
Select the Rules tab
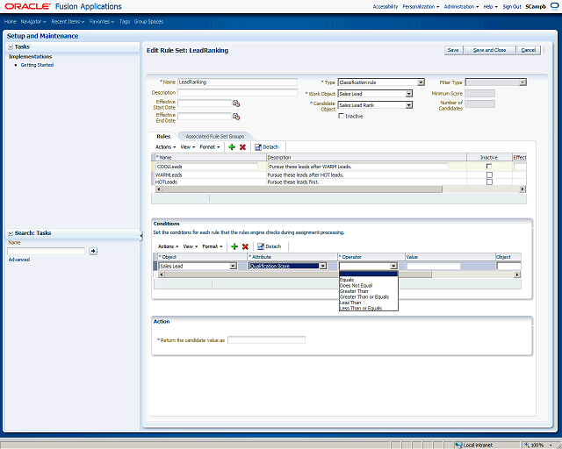(x=163, y=137)
